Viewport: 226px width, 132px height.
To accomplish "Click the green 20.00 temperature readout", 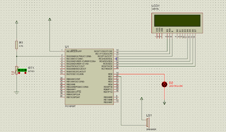I will coord(22,70).
